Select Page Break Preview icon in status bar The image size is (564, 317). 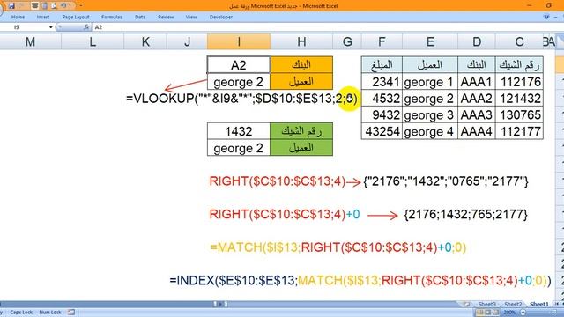pyautogui.click(x=495, y=313)
